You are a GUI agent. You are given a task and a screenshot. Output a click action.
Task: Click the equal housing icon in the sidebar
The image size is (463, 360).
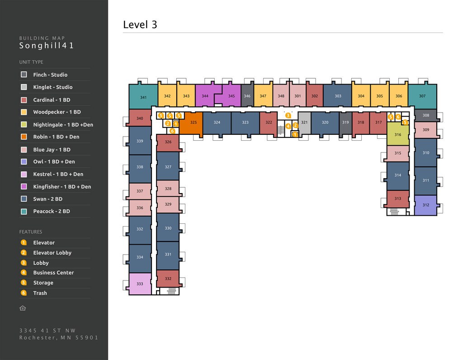(23, 308)
